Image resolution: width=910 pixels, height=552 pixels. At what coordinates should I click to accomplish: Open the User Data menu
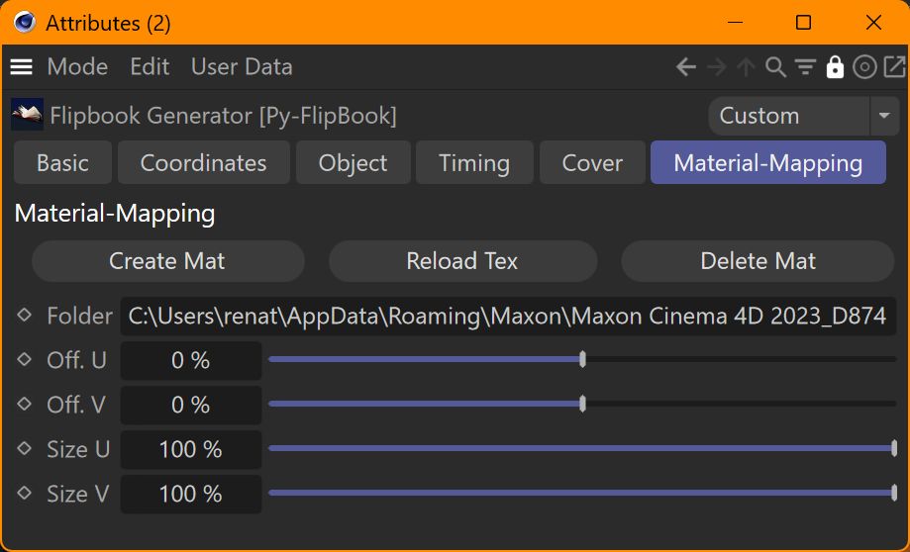(242, 67)
